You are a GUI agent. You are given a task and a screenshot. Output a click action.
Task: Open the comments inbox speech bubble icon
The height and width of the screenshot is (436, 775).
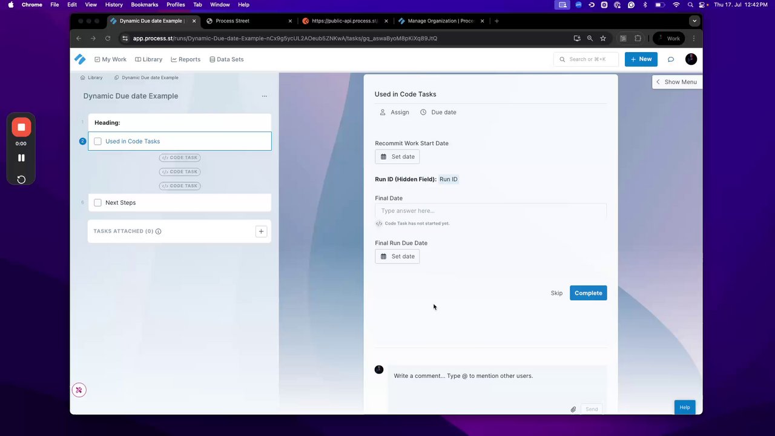670,59
